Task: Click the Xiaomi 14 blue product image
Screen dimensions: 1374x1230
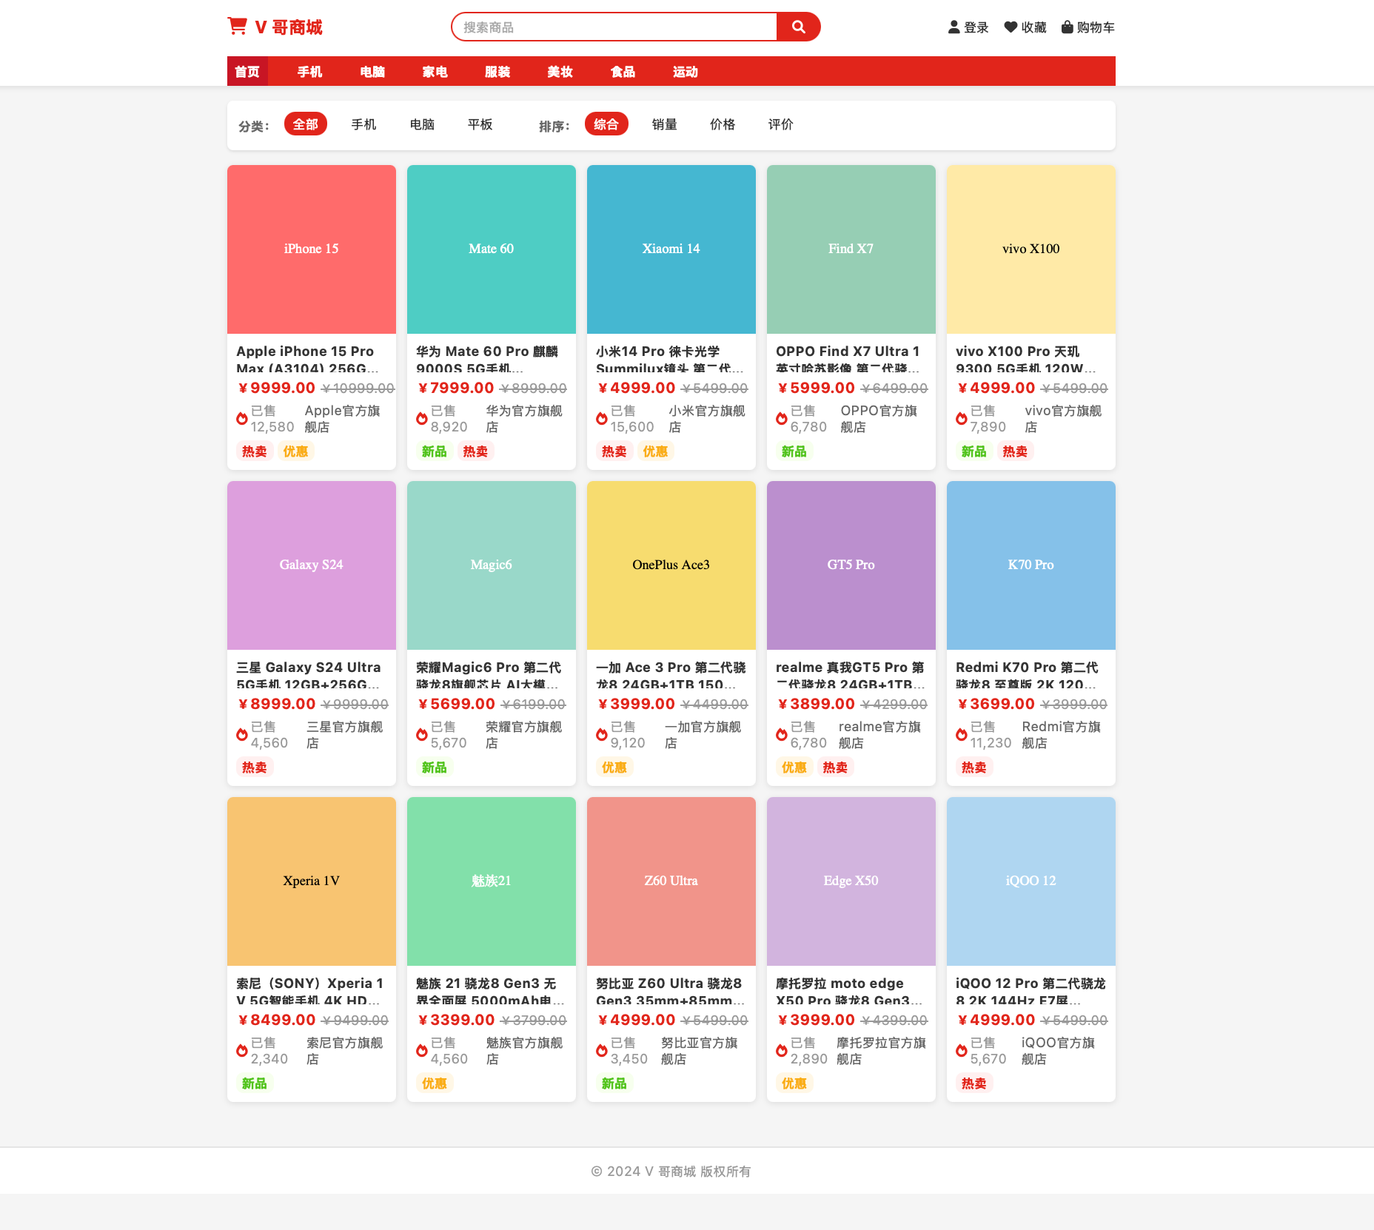Action: (671, 249)
